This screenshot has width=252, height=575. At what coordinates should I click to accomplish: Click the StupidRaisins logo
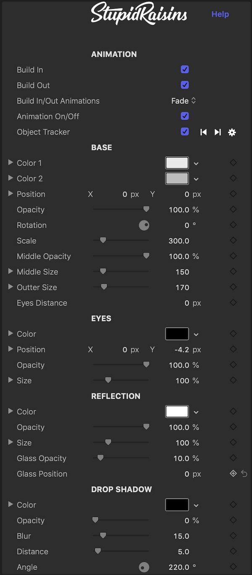[x=139, y=14]
